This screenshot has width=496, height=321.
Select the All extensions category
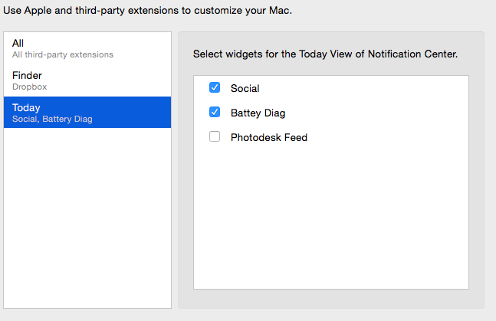87,48
